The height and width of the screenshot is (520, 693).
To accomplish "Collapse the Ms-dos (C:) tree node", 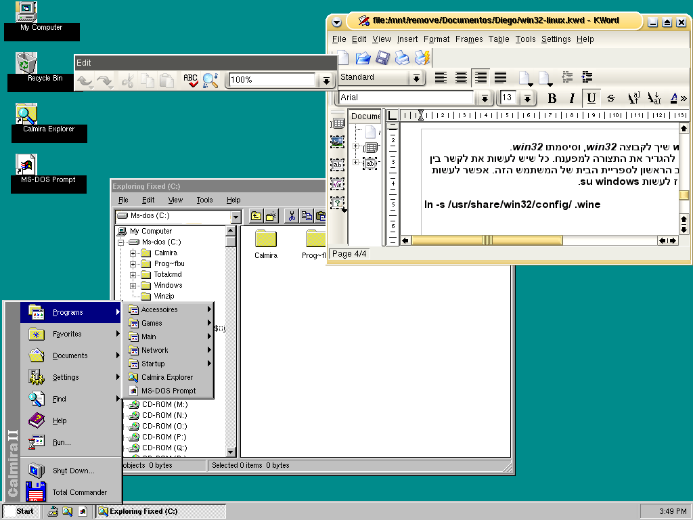I will pyautogui.click(x=120, y=242).
